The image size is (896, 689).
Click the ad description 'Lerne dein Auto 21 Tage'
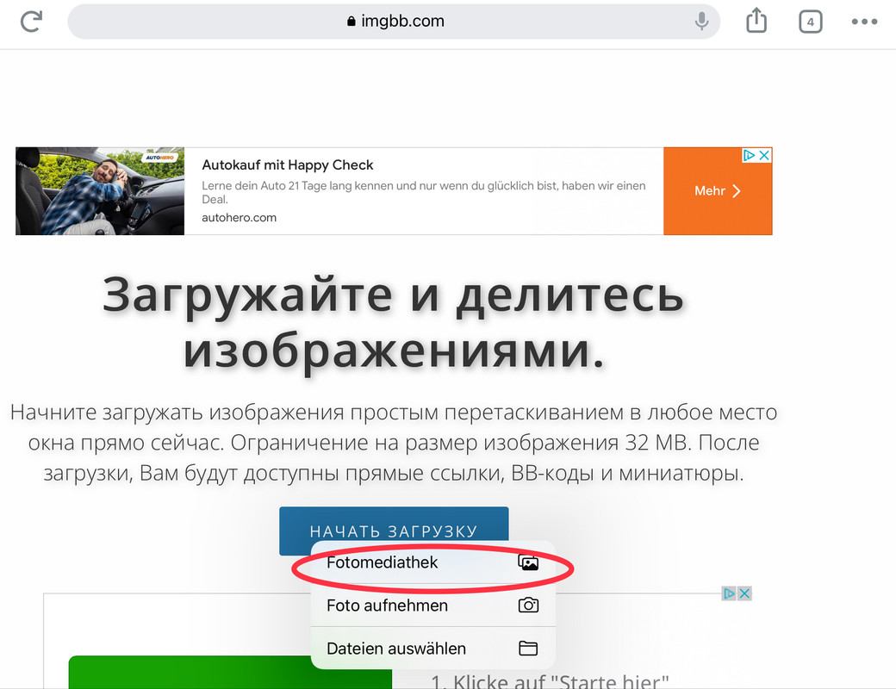coord(423,192)
